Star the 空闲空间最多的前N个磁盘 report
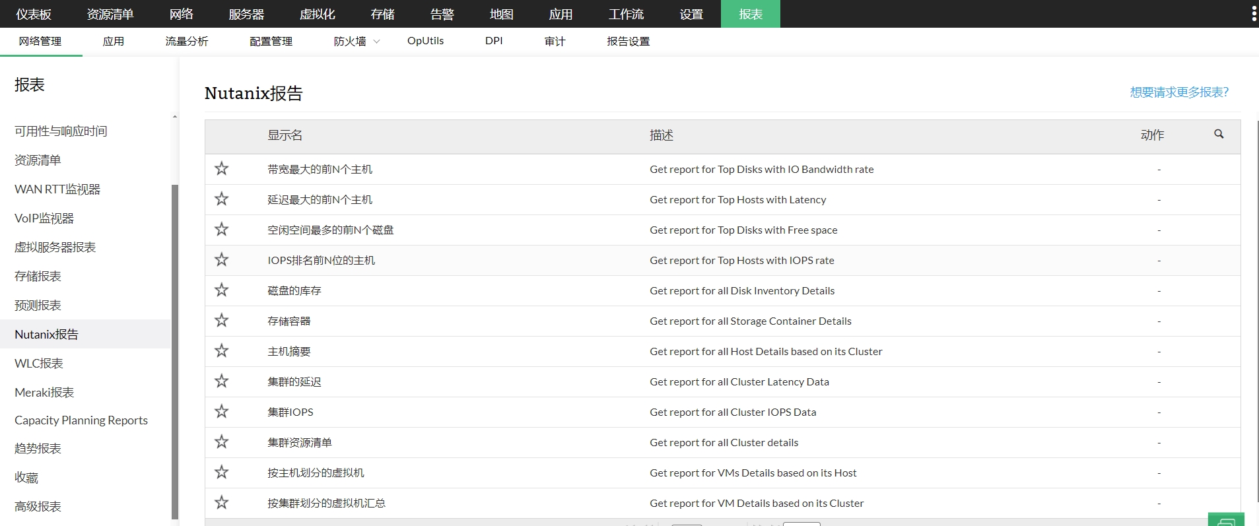The width and height of the screenshot is (1259, 526). [222, 230]
